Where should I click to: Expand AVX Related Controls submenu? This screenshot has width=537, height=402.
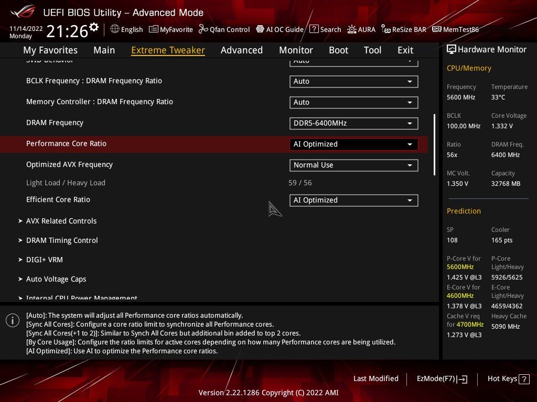tap(58, 221)
